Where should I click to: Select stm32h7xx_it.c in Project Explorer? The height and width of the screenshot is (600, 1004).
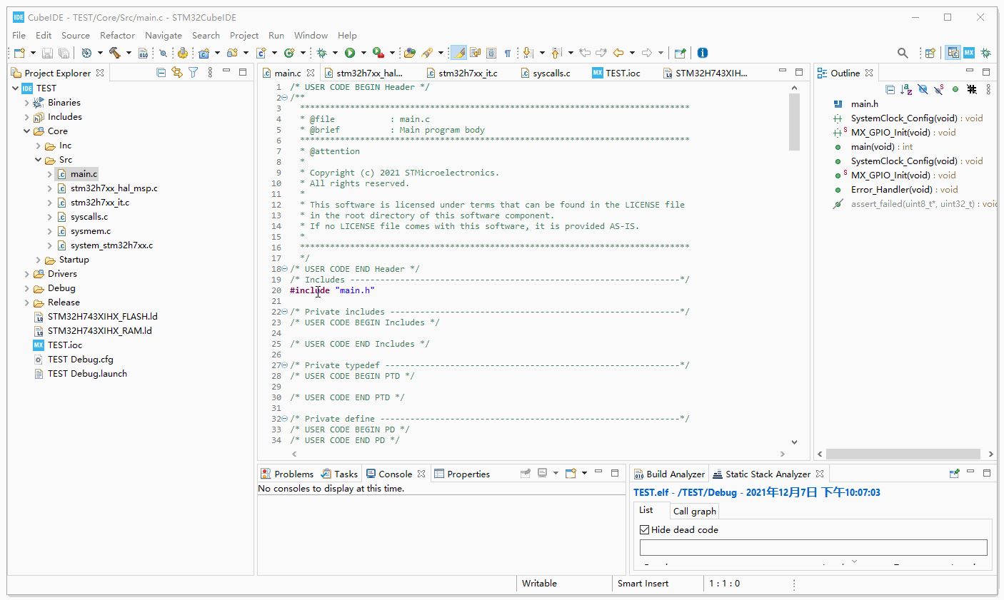[99, 203]
